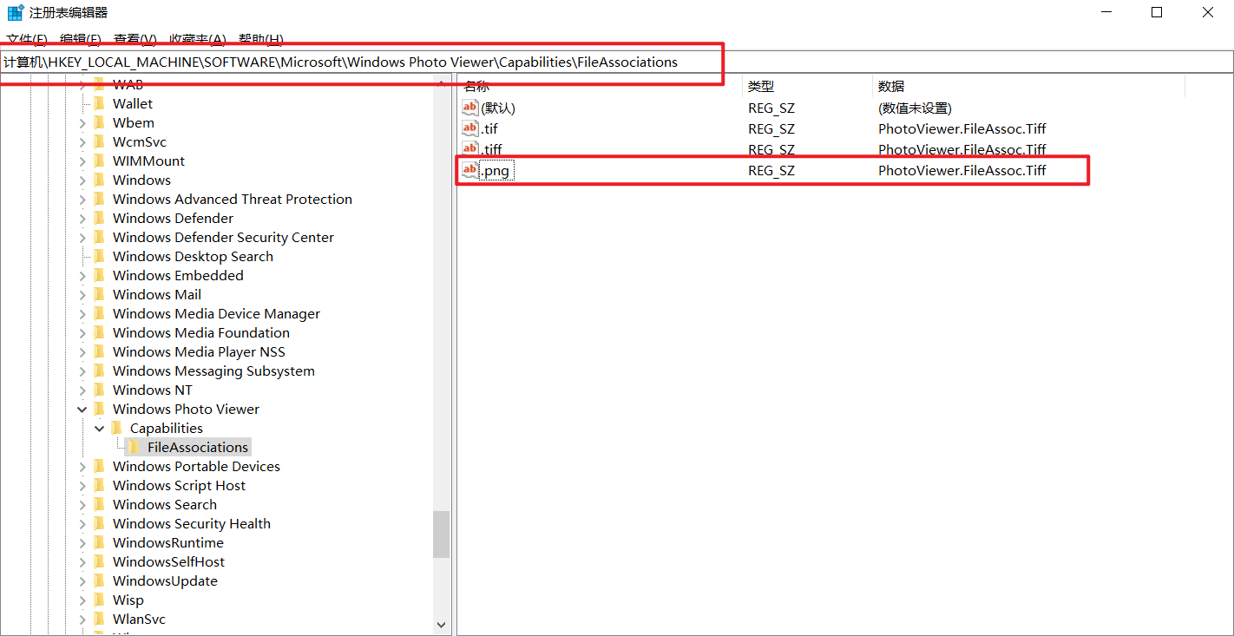Click folder icon of WlanSvc key

pos(99,619)
